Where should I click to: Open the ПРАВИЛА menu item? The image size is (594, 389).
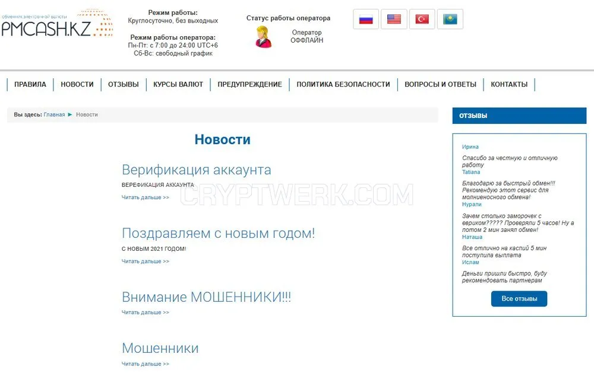(x=30, y=84)
